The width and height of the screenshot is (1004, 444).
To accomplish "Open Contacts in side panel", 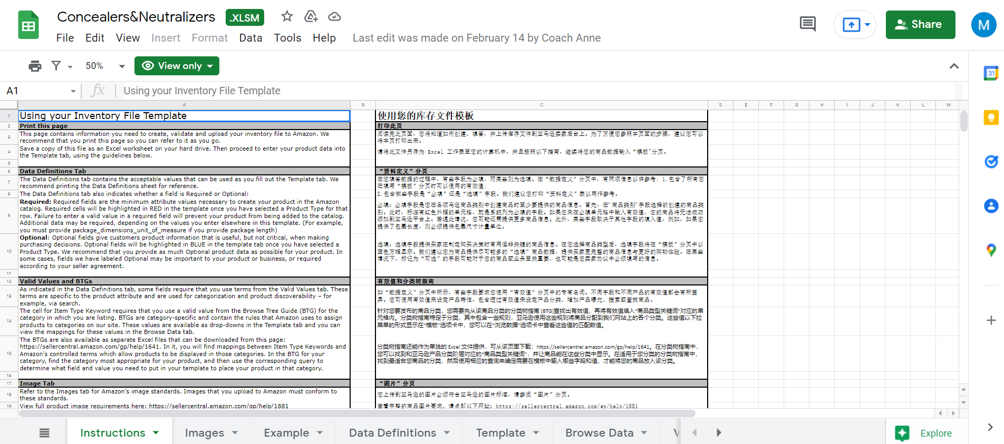I will [991, 206].
